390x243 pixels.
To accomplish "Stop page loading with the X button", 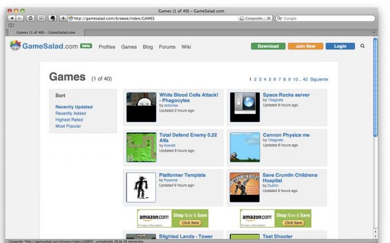I will pyautogui.click(x=268, y=18).
